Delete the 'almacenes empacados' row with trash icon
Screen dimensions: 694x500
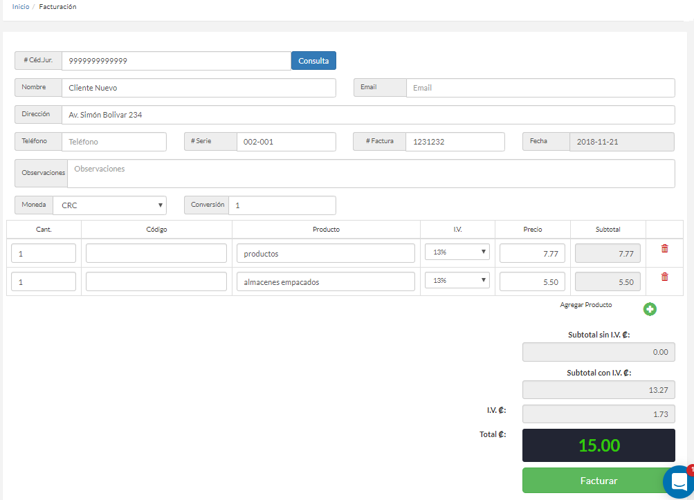(664, 277)
